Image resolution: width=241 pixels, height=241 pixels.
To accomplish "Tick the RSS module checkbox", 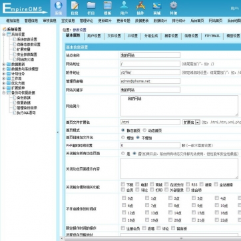I will pyautogui.click(x=188, y=184).
